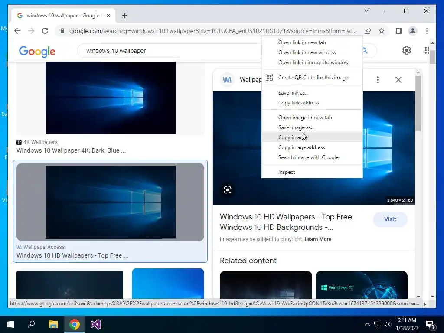Select Open link in new window
Screen dimensions: 444x333
[312, 52]
